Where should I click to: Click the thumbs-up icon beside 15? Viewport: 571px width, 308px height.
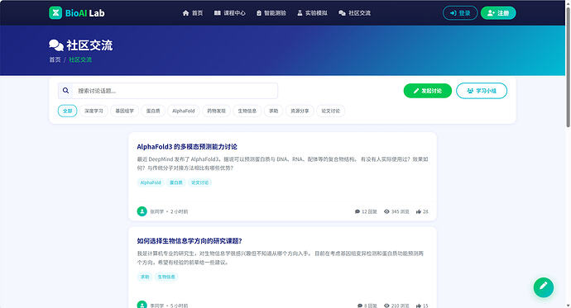[419, 306]
